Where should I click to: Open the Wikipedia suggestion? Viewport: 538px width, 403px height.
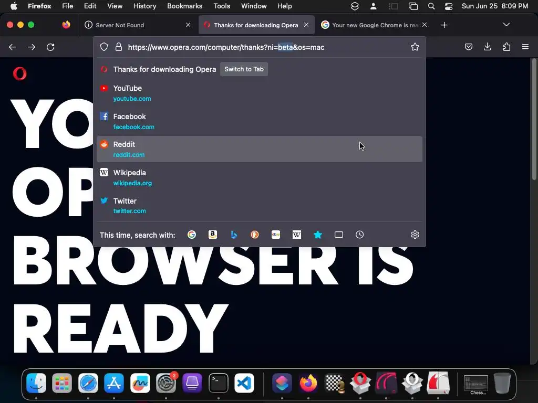point(260,177)
